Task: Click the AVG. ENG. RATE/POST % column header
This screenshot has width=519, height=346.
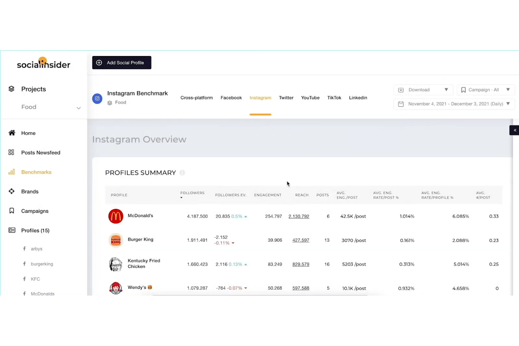Action: tap(386, 195)
